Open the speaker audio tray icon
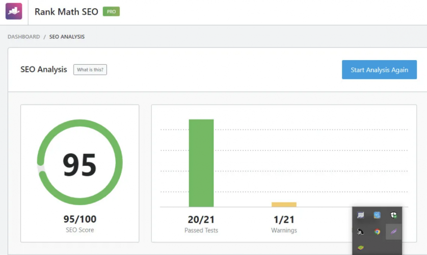 coord(361,232)
